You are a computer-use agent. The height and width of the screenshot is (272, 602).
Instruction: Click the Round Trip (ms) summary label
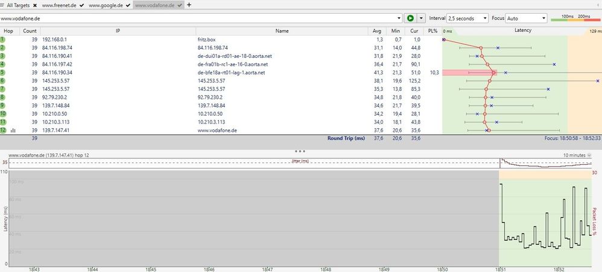(346, 138)
